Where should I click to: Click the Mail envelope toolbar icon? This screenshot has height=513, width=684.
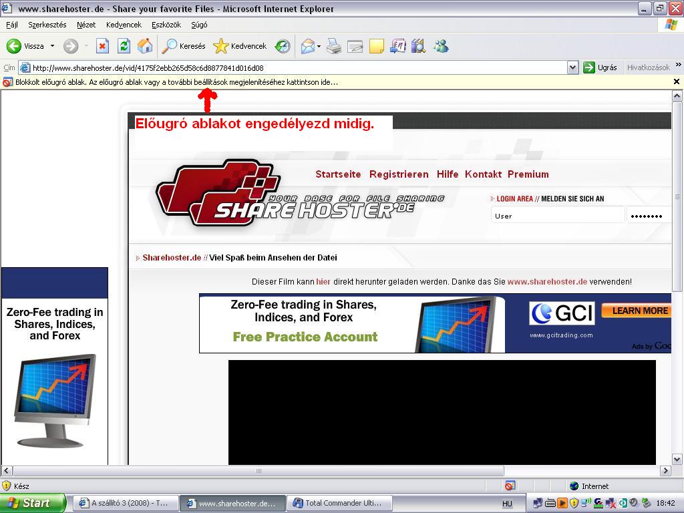point(307,46)
